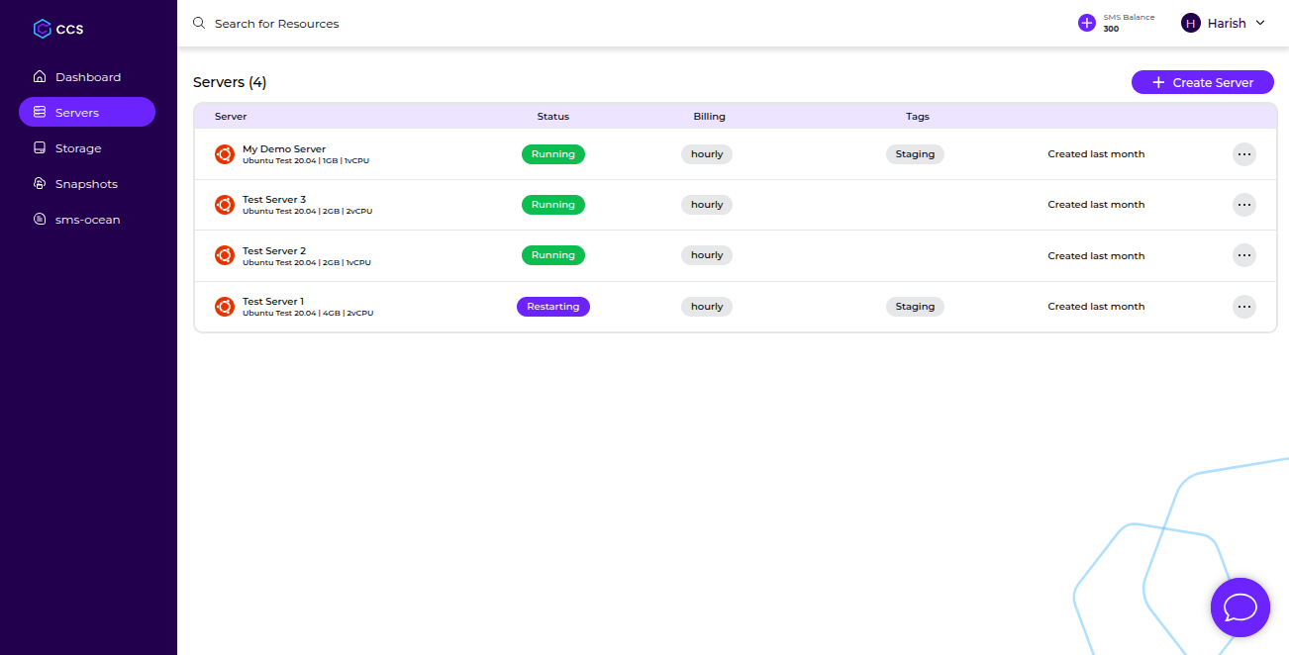Click Ubuntu icon for Test Server 3
1289x655 pixels.
coord(225,205)
